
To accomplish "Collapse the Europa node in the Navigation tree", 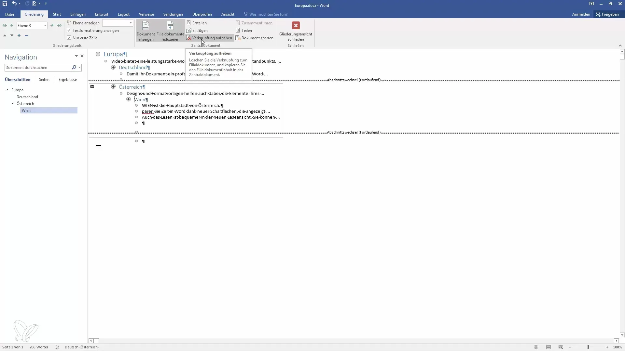I will pyautogui.click(x=7, y=90).
